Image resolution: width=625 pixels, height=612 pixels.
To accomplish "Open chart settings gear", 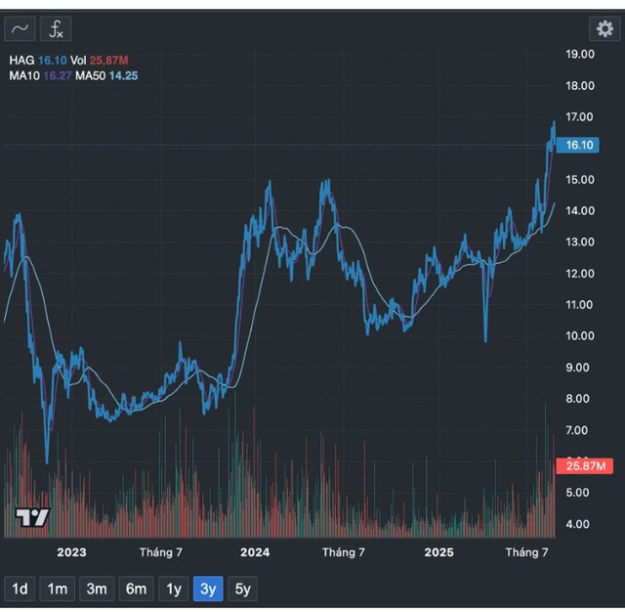I will tap(604, 29).
